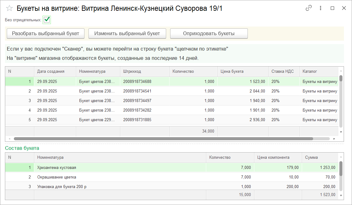
Task: Click 'Оприходовать букеты' button
Action: point(209,34)
